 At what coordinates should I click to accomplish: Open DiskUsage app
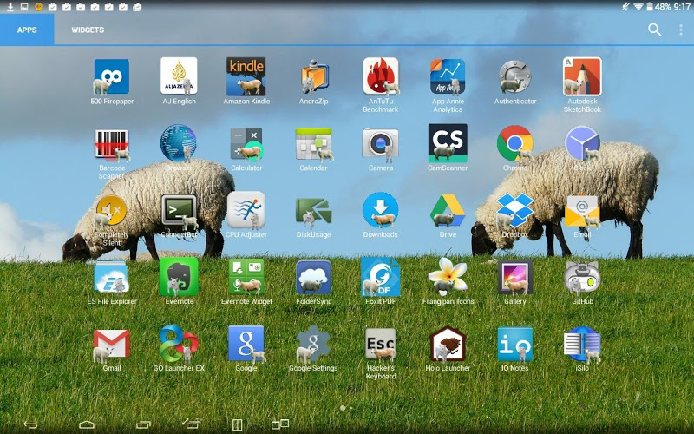pyautogui.click(x=313, y=211)
